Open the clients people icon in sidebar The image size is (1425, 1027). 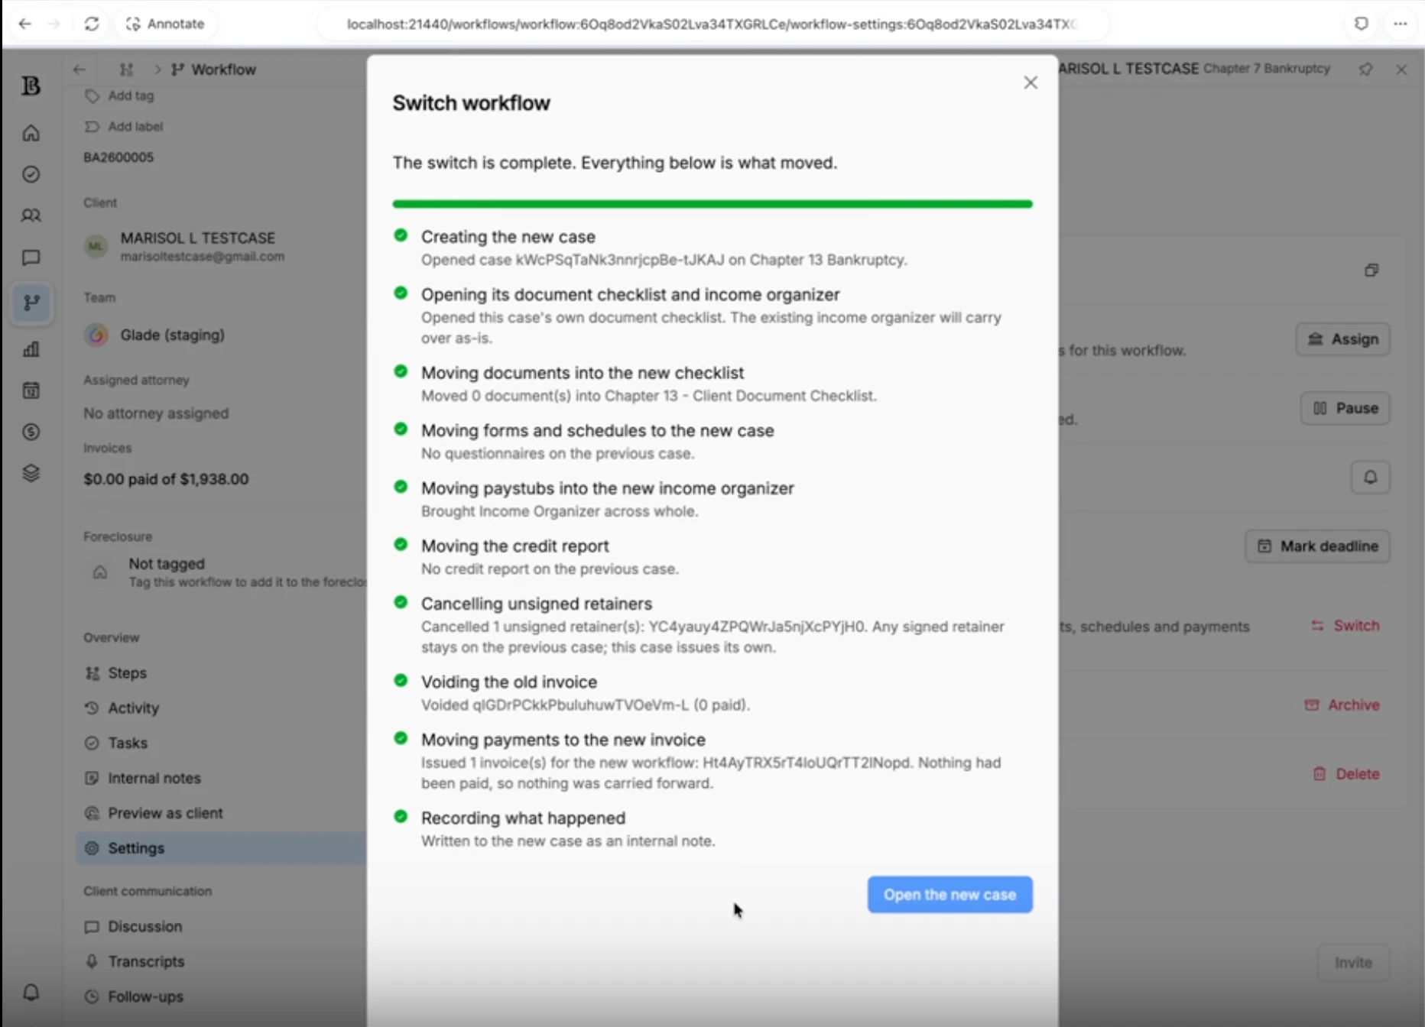31,215
